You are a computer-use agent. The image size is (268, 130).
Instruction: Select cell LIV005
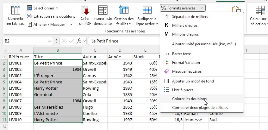point(21,88)
